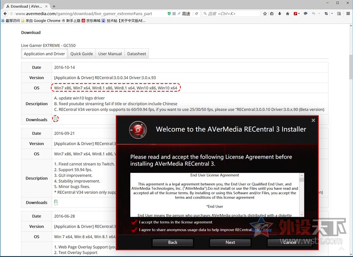Close the Download | AVer... tab

tap(46, 6)
